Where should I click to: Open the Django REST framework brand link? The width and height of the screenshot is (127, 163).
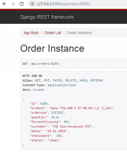click(47, 17)
